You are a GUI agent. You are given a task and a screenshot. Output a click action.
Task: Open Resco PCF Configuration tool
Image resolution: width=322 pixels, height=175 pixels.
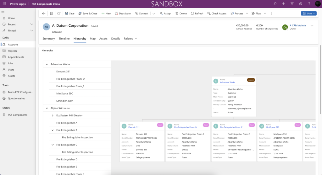[18, 92]
